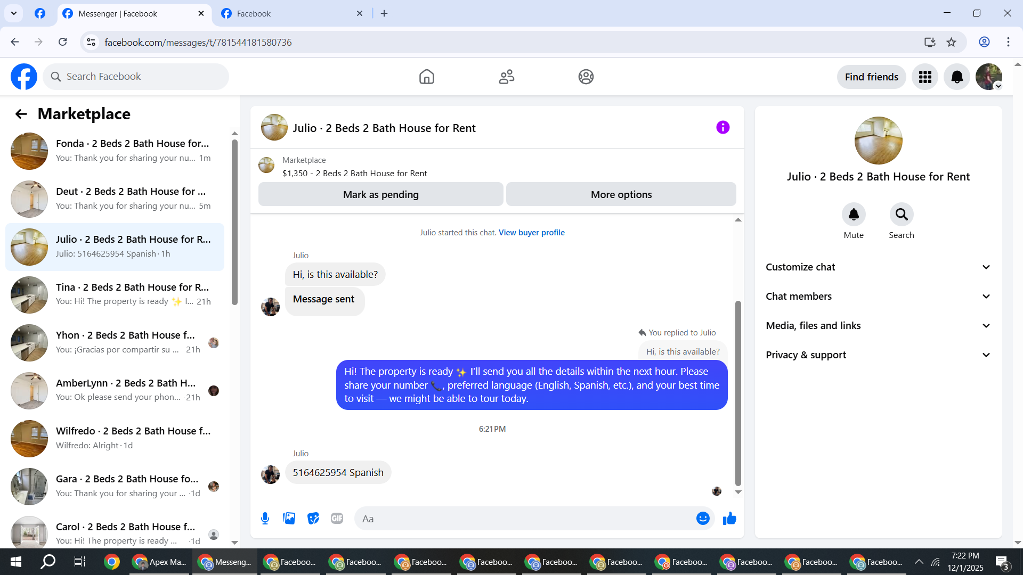
Task: Expand Privacy & support section
Action: coord(879,355)
